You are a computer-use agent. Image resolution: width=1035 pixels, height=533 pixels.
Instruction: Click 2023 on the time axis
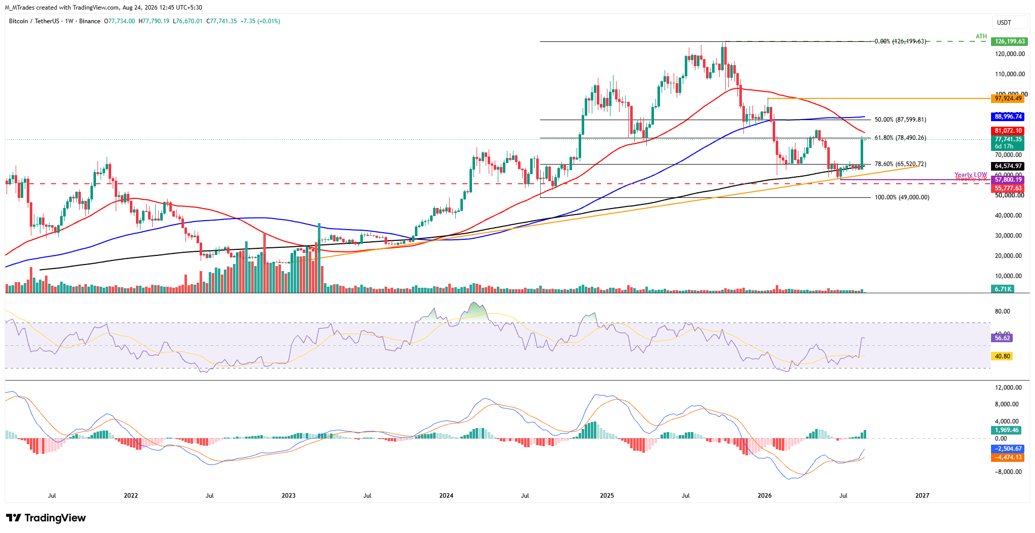click(289, 496)
